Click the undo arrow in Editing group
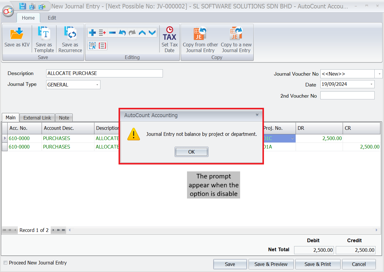This screenshot has height=272, width=384. [122, 33]
